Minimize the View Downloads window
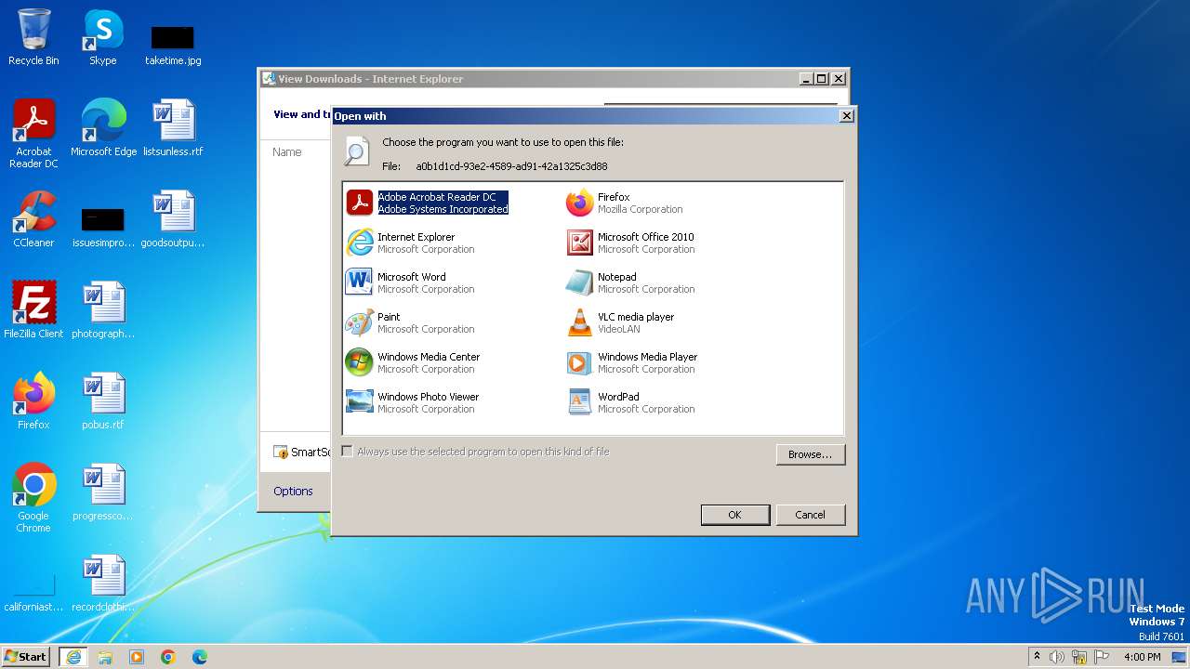This screenshot has width=1190, height=669. [x=806, y=79]
